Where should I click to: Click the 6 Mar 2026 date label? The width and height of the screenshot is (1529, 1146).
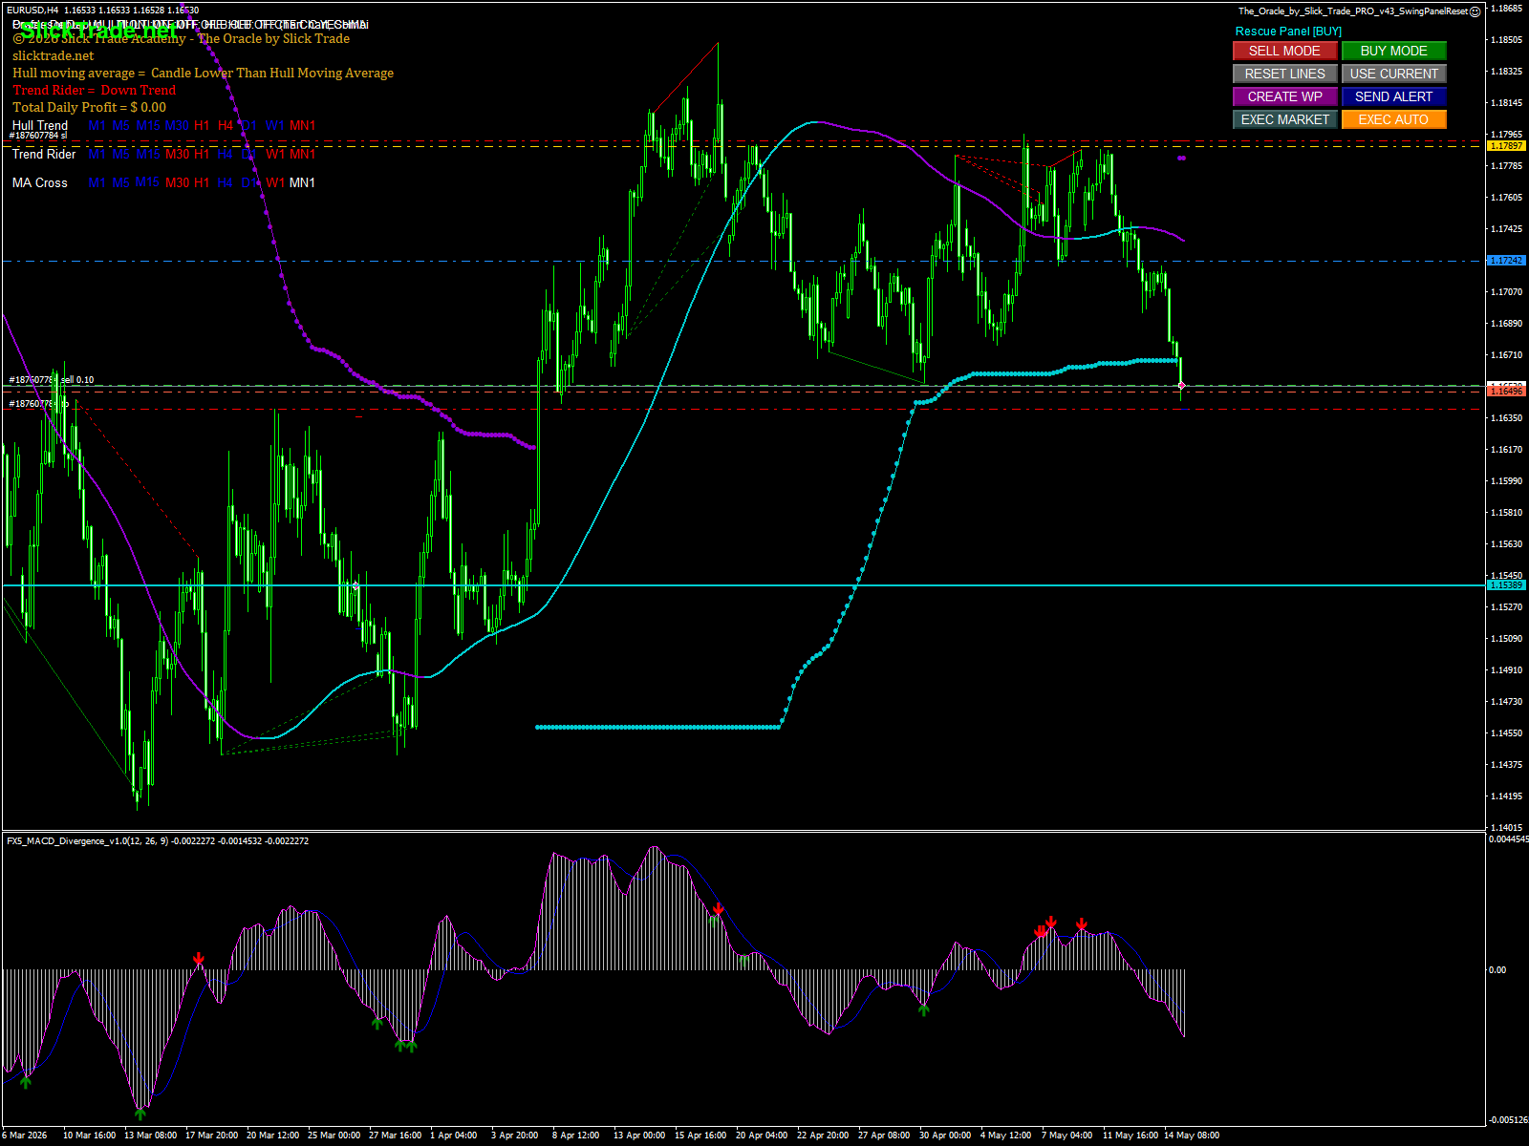(25, 1135)
